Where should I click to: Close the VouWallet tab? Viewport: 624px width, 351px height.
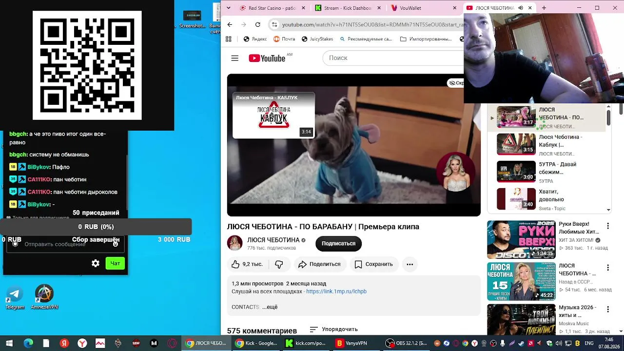click(x=455, y=8)
